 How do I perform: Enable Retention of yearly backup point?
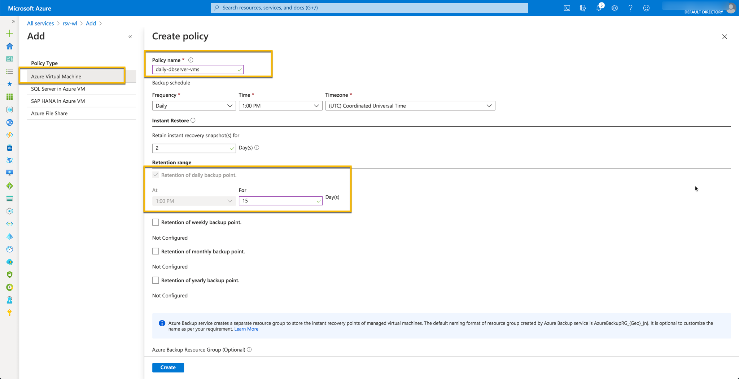[156, 280]
